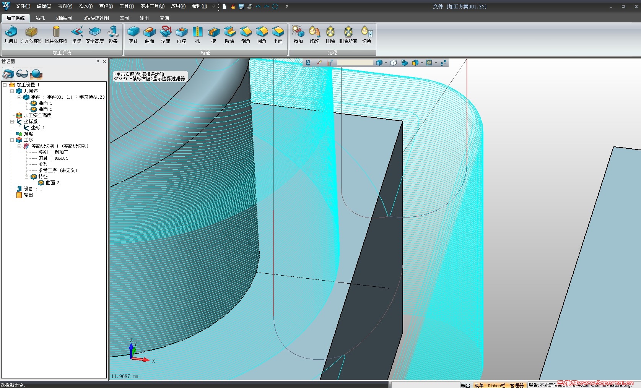Choose the 阶梯 step feature icon
The image size is (641, 388).
pos(229,34)
